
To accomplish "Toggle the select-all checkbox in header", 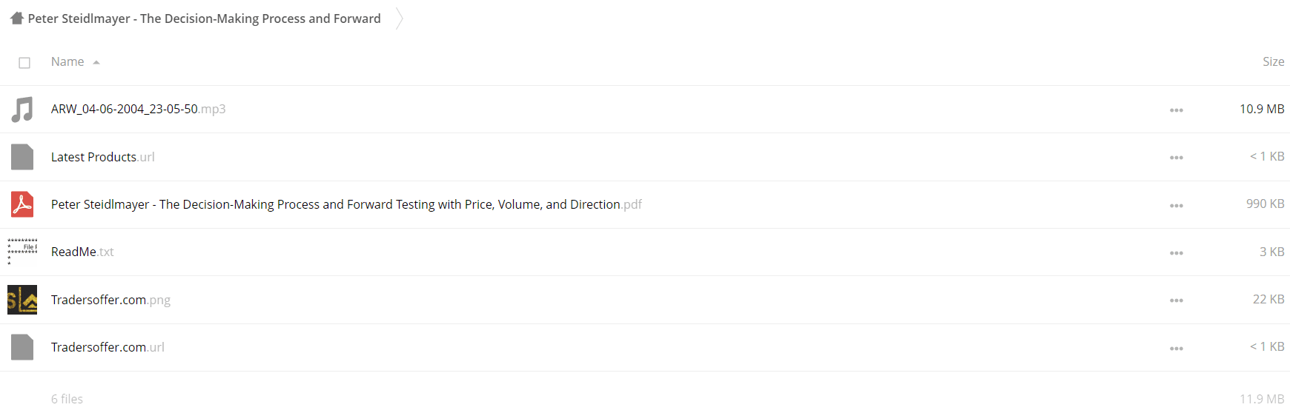I will coord(24,63).
